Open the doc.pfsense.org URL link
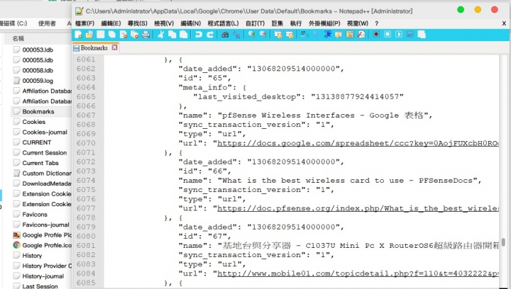The height and width of the screenshot is (289, 511). (358, 208)
